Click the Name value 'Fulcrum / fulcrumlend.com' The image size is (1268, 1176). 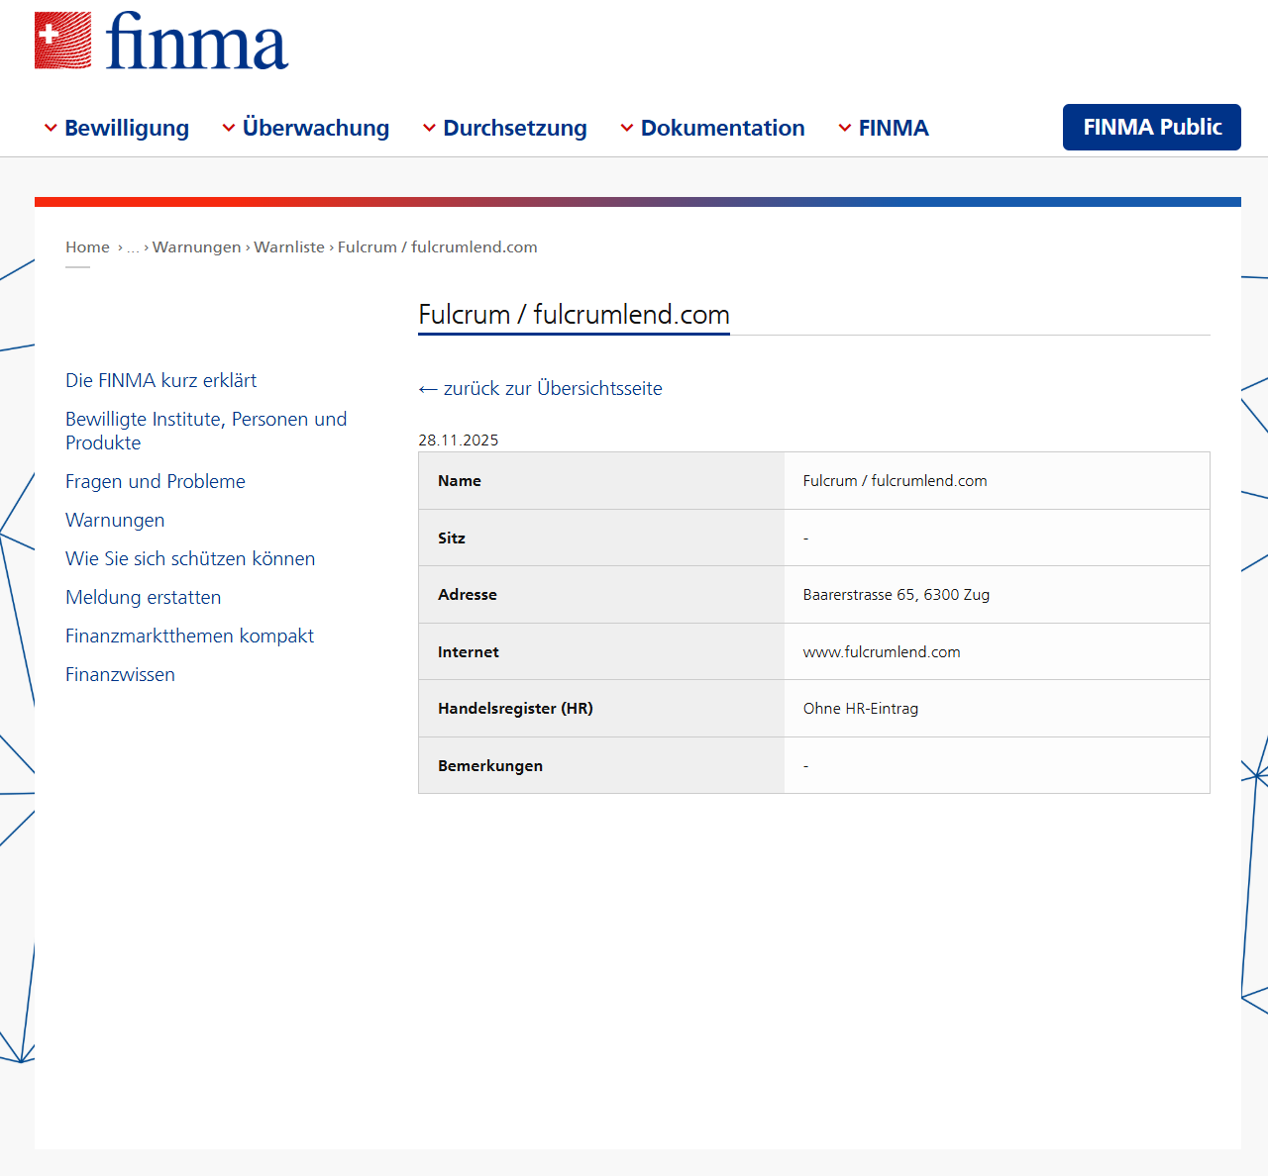click(896, 481)
